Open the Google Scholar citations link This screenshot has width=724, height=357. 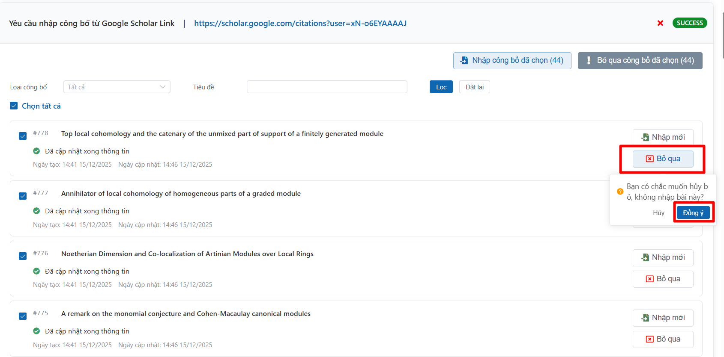[x=300, y=24]
